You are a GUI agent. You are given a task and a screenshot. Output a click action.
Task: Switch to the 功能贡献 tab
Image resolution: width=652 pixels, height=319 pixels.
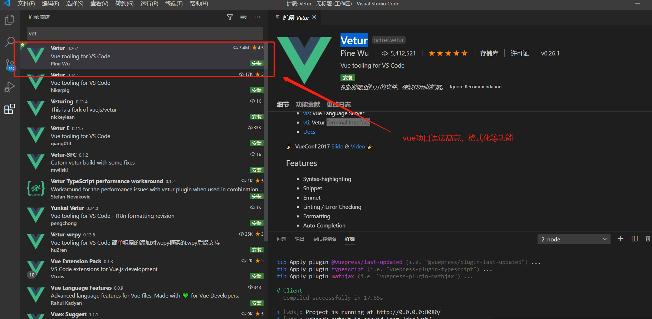click(308, 104)
